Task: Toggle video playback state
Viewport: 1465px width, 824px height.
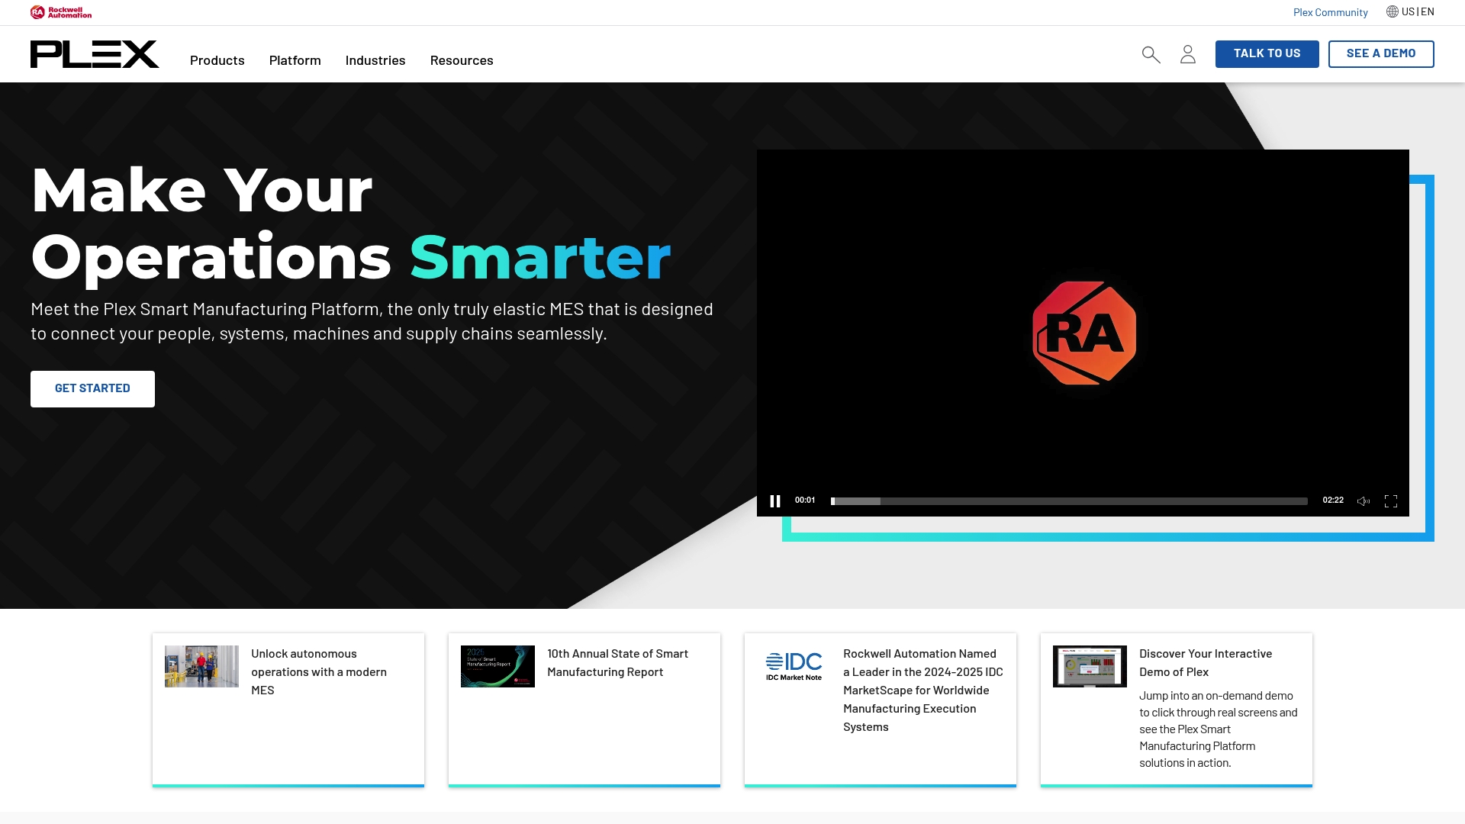Action: 775,501
